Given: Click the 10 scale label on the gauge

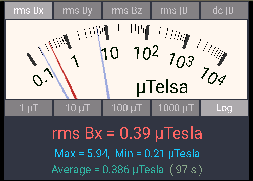Looking at the screenshot, I should [x=110, y=53].
